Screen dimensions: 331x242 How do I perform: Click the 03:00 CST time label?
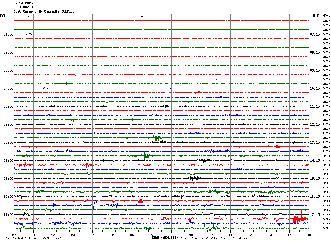pyautogui.click(x=8, y=70)
